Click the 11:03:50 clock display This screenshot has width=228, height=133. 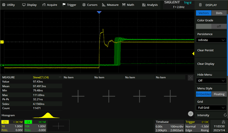(219, 126)
